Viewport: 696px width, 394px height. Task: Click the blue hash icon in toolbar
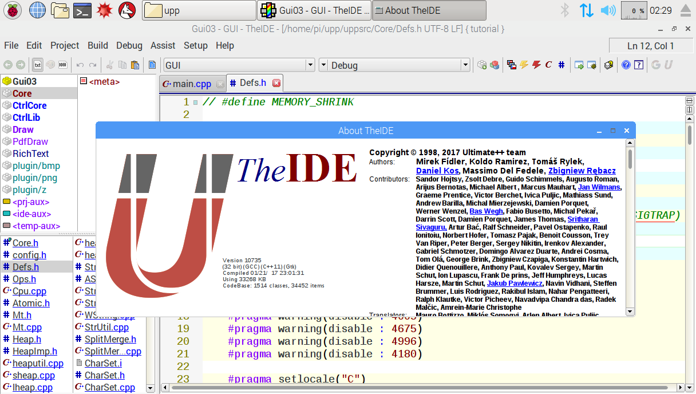pos(561,65)
